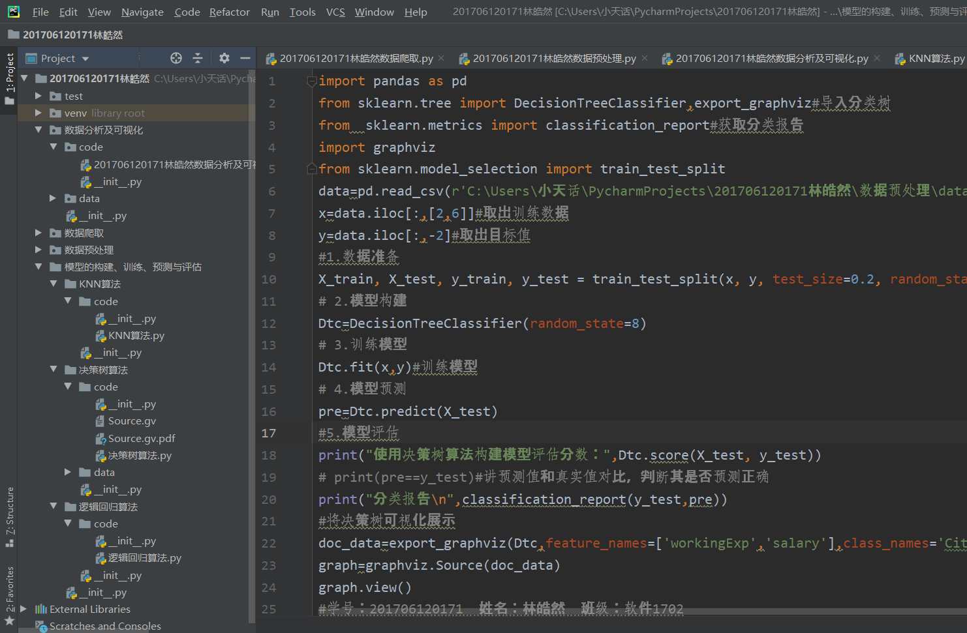Open the Help menu
967x633 pixels.
tap(416, 12)
